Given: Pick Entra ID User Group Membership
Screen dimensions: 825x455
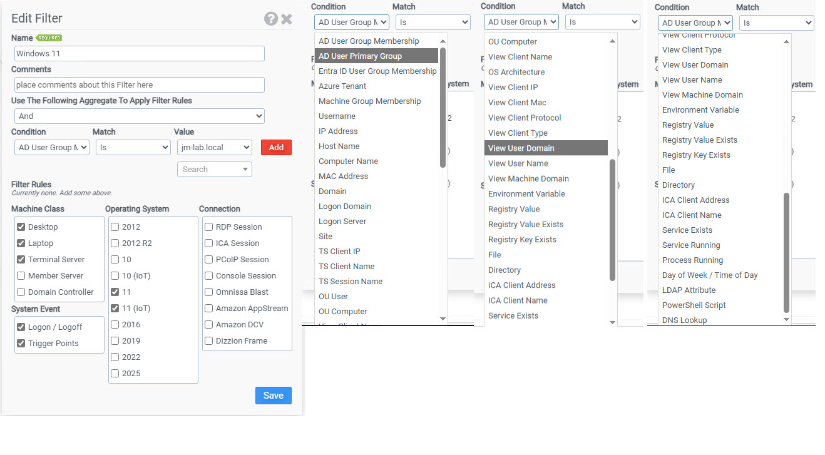Looking at the screenshot, I should point(377,71).
